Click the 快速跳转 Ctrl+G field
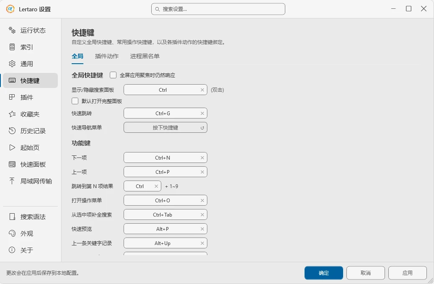This screenshot has width=434, height=284. pos(165,113)
